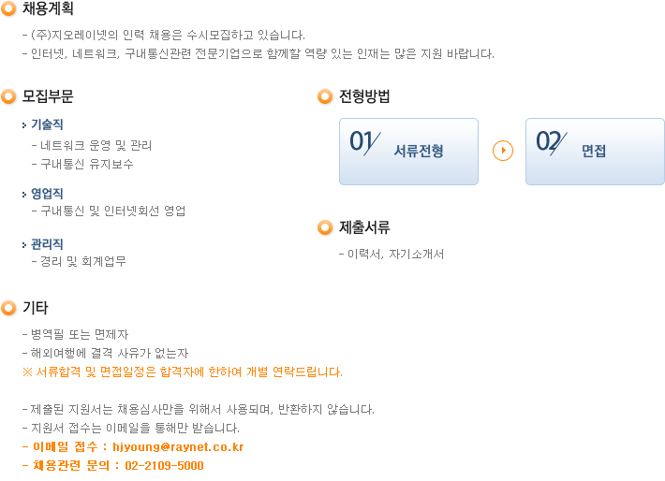Screen dimensions: 665x481
Task: Click the 02 면접 step box
Action: 595,152
